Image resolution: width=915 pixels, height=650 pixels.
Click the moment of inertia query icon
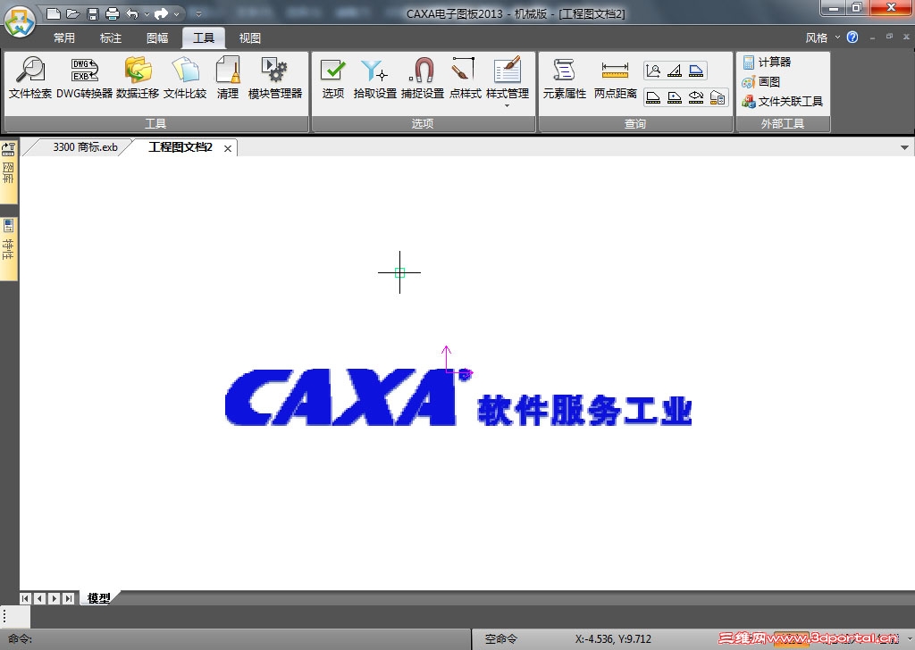click(x=696, y=97)
